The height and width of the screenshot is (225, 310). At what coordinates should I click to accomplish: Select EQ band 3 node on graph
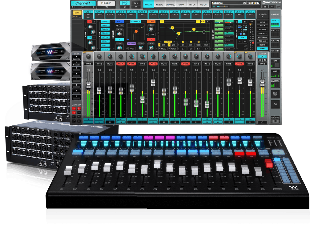pyautogui.click(x=194, y=29)
